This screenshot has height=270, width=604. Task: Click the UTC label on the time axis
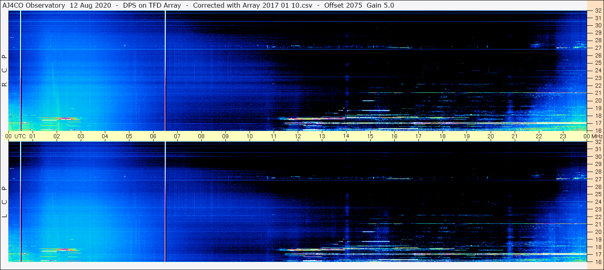[x=20, y=136]
